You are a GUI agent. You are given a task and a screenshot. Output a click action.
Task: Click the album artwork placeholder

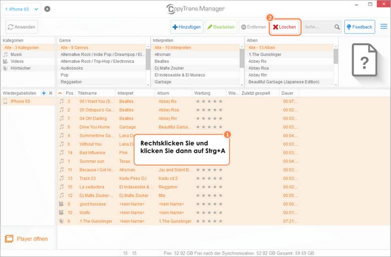[x=364, y=60]
